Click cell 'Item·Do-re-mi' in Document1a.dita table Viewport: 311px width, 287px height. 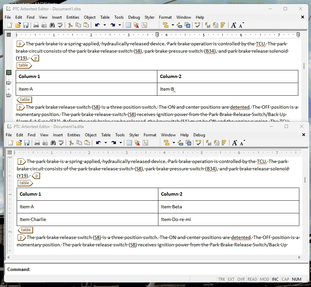[x=228, y=220]
